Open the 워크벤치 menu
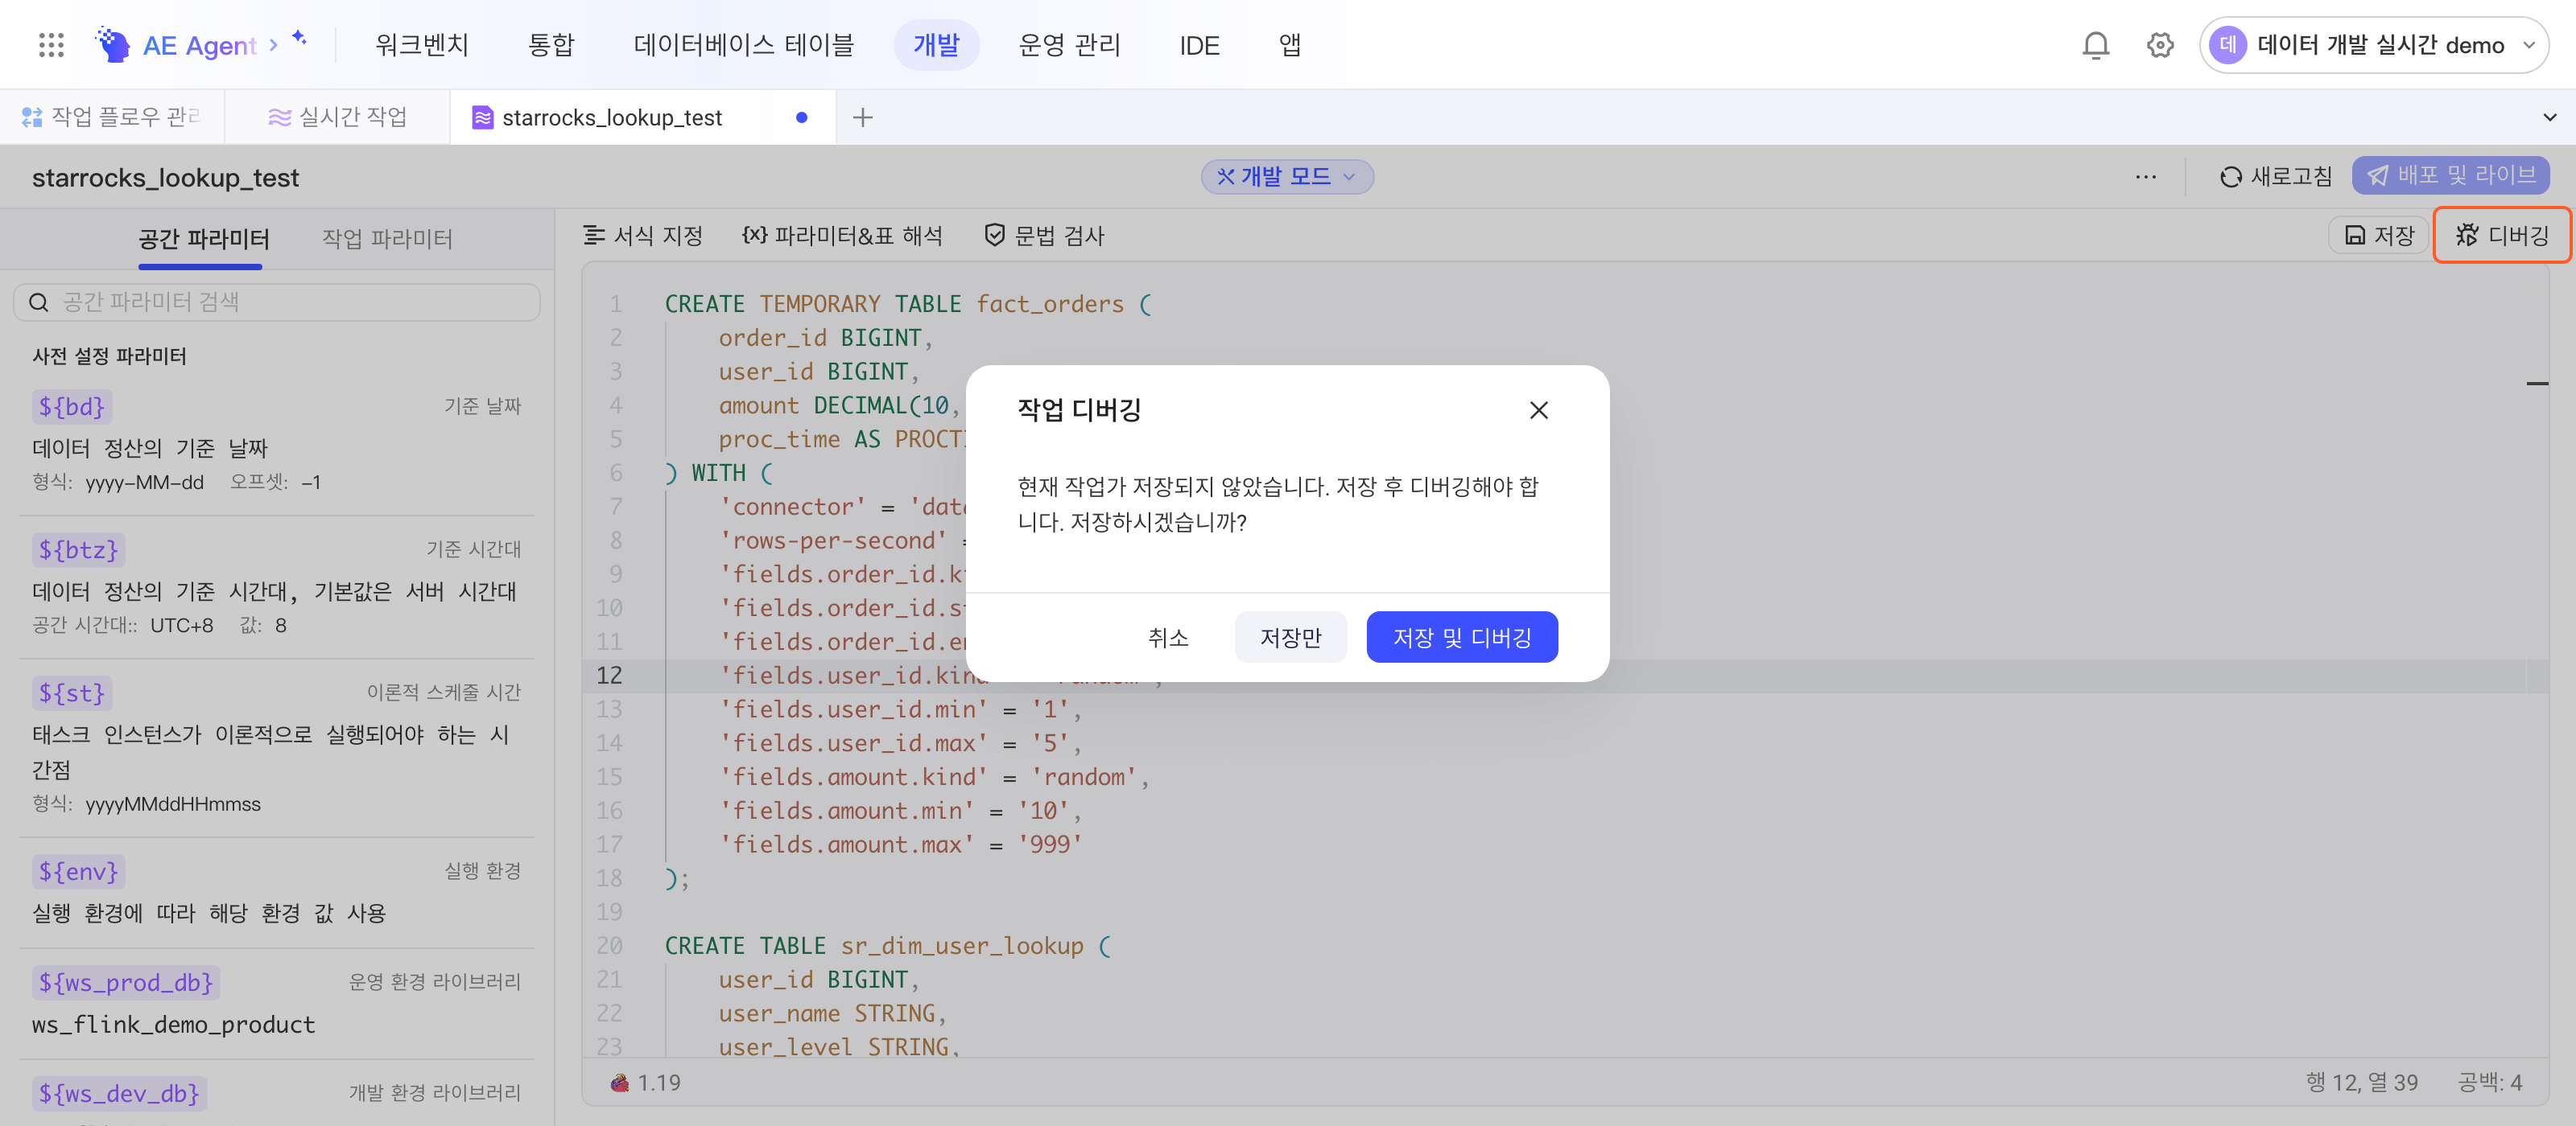This screenshot has height=1126, width=2576. pyautogui.click(x=422, y=45)
